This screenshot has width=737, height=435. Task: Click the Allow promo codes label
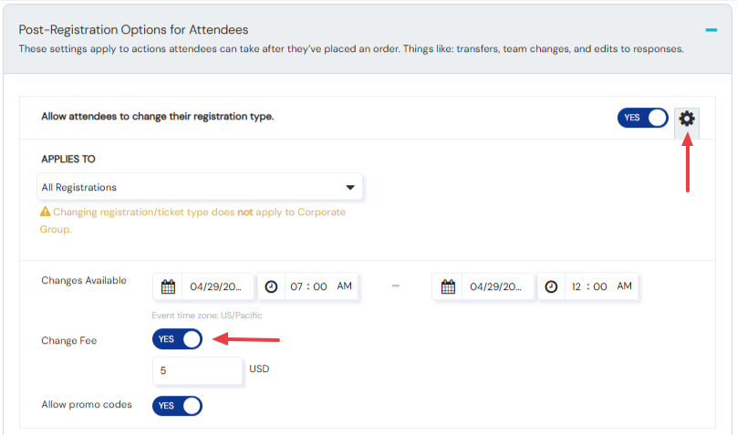click(x=87, y=405)
